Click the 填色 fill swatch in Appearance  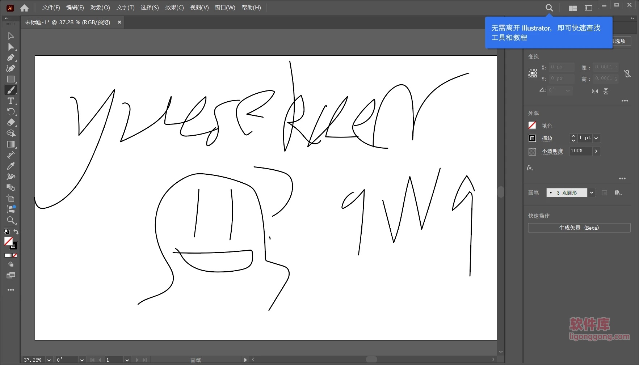click(532, 126)
